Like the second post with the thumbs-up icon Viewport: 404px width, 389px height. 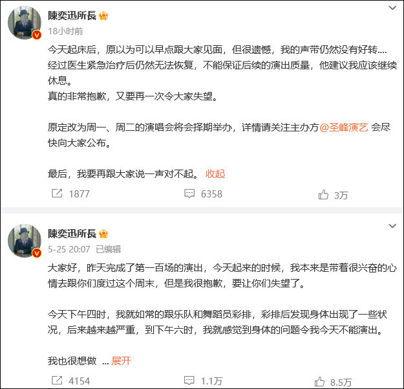(x=321, y=382)
